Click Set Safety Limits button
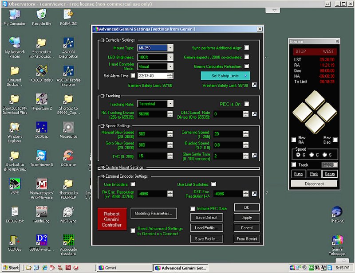 (225, 76)
